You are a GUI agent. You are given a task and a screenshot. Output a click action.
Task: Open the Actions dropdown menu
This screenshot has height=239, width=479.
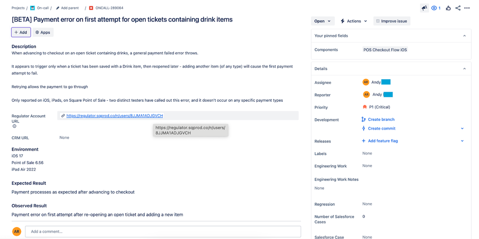[x=354, y=21]
